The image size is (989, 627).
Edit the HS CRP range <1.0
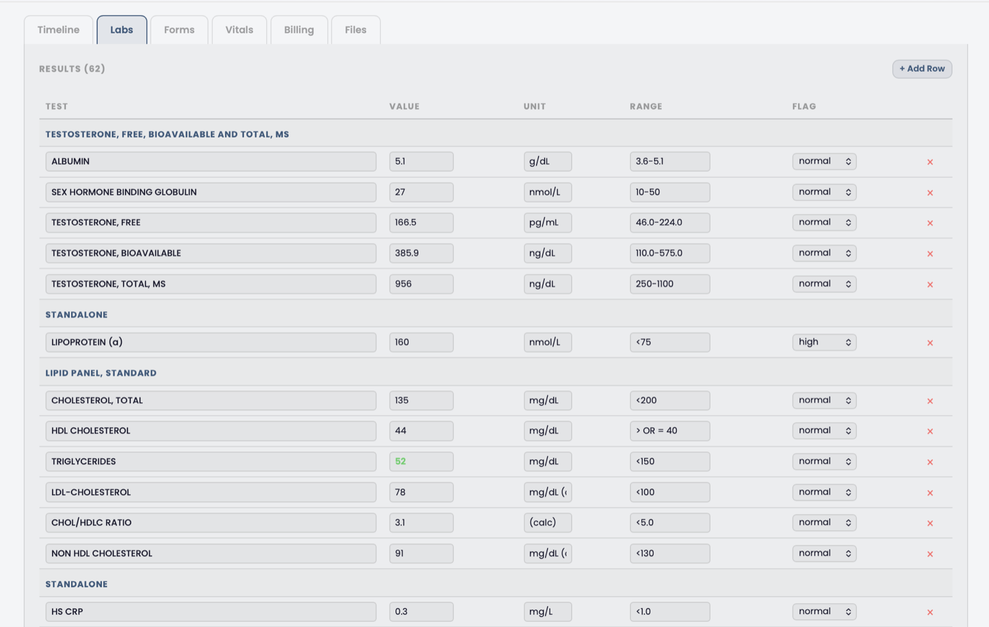[x=669, y=612]
